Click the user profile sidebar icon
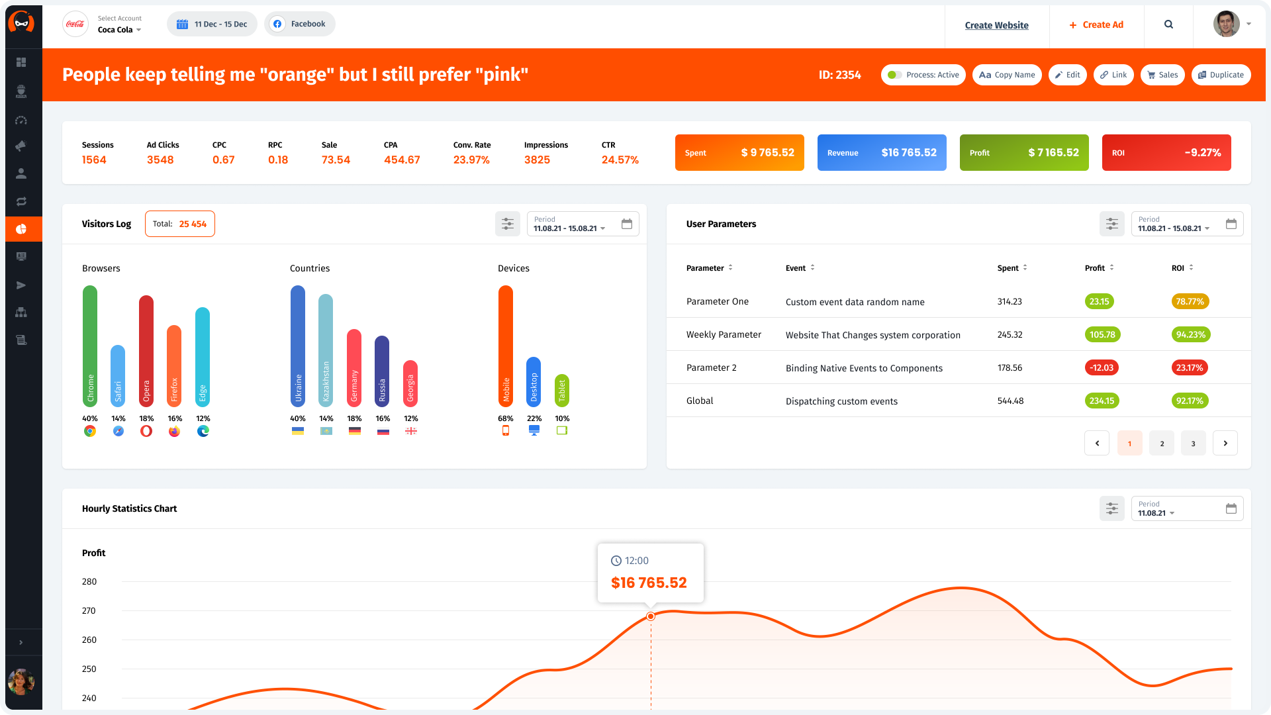 (x=21, y=173)
